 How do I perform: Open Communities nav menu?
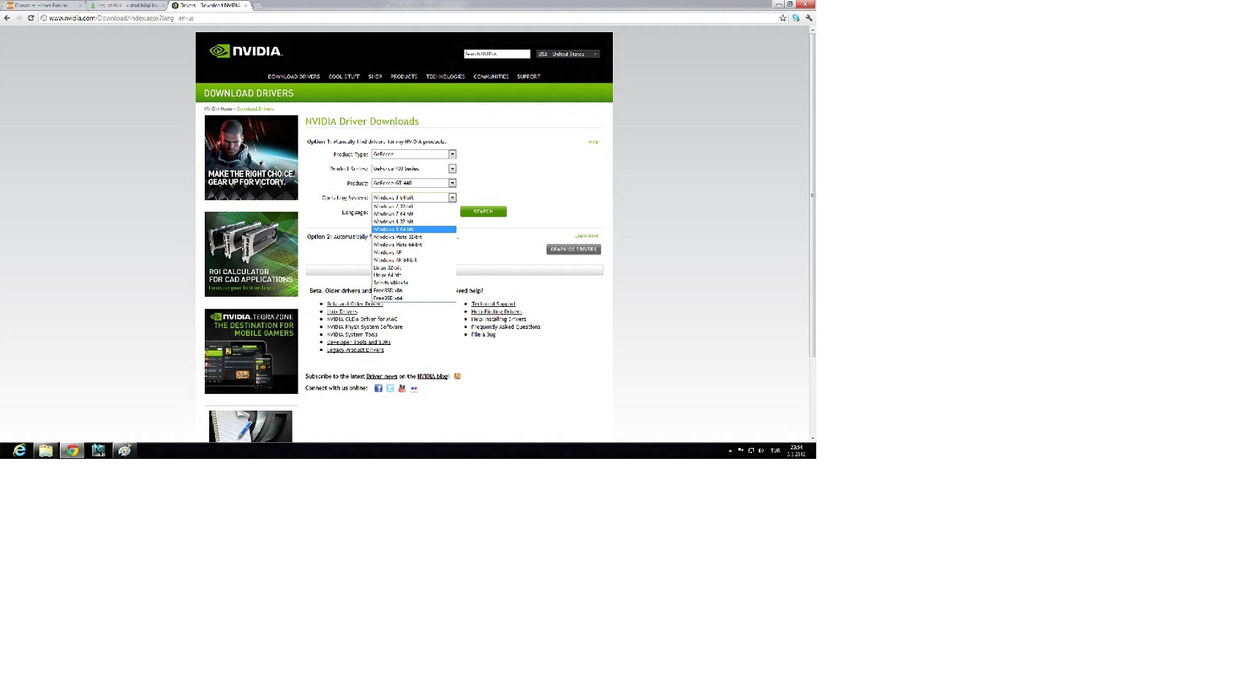[x=491, y=77]
